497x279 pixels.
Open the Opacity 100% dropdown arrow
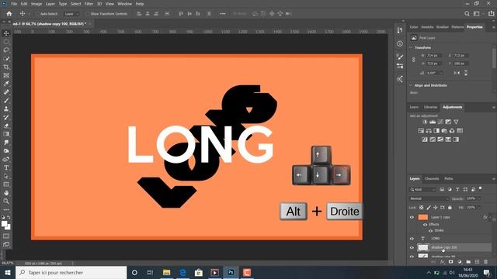tap(479, 198)
